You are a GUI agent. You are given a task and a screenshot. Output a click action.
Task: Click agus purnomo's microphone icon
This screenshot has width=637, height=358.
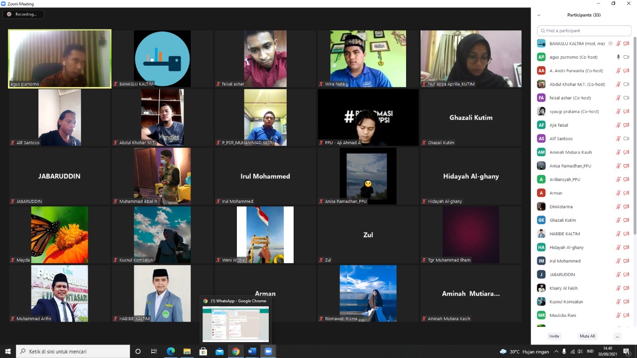619,57
